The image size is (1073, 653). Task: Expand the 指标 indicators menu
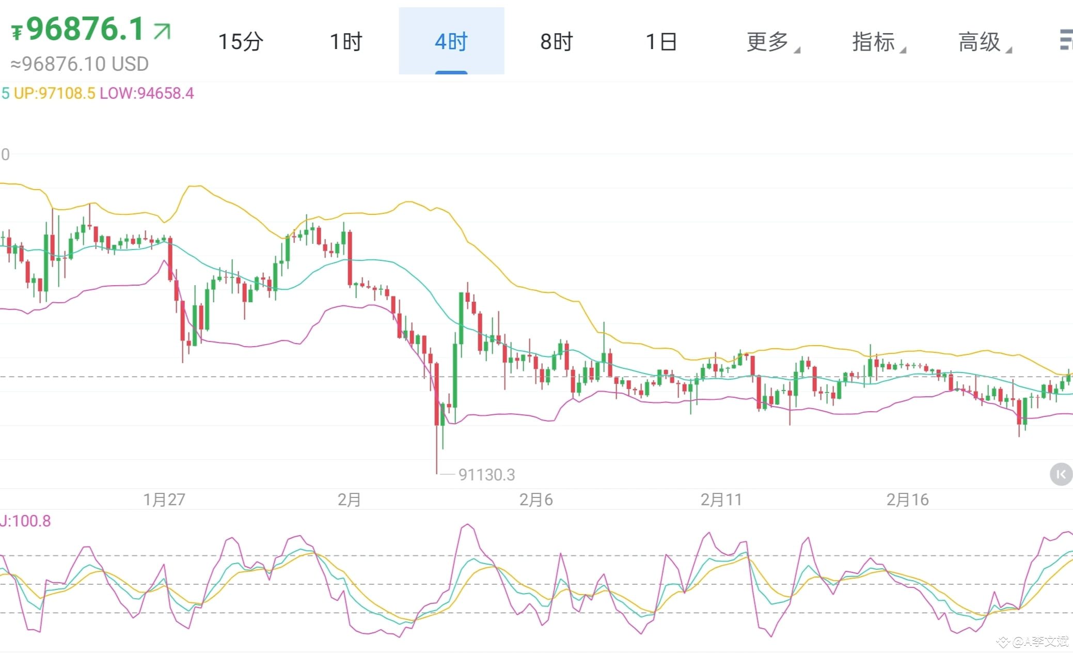click(879, 41)
